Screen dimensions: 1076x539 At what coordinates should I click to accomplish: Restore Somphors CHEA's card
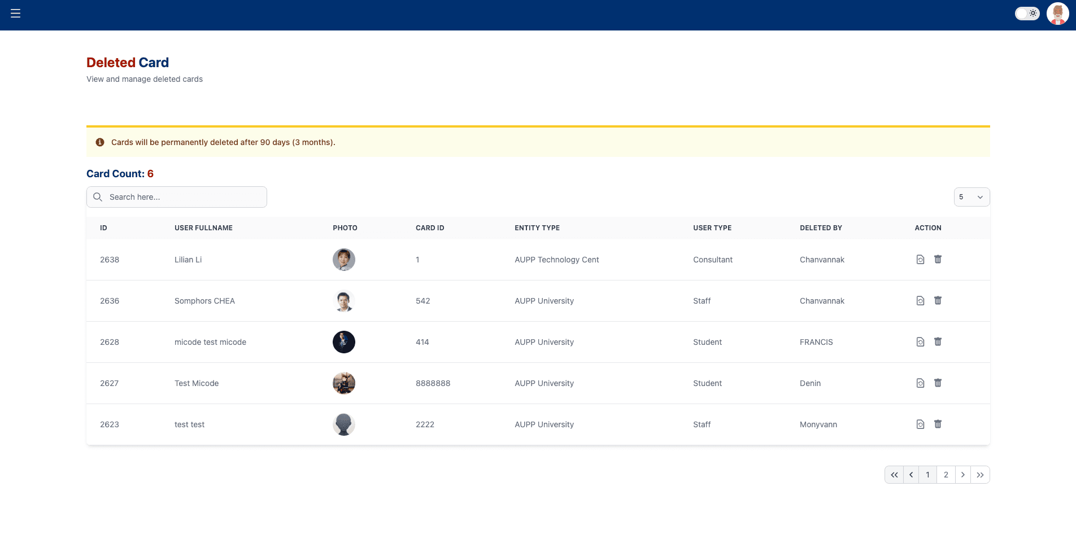pos(920,301)
